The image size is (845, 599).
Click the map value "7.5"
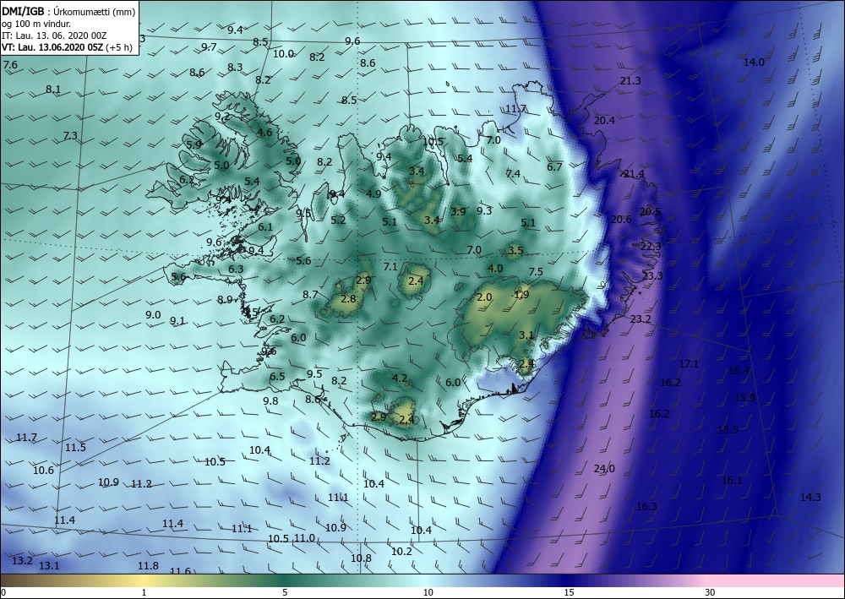pos(536,271)
